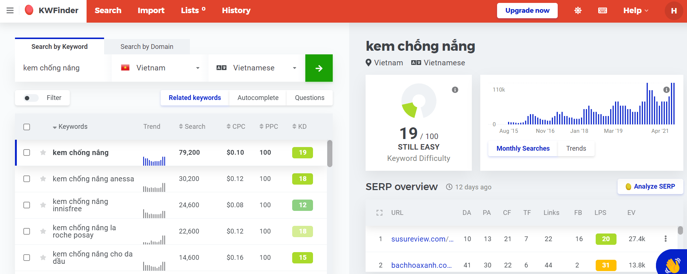Image resolution: width=687 pixels, height=274 pixels.
Task: Select Search by Keyword tab
Action: [60, 47]
